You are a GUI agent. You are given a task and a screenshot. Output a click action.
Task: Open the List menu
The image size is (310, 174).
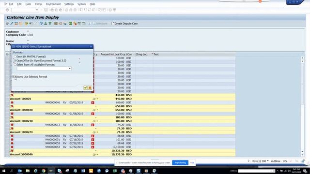click(11, 4)
